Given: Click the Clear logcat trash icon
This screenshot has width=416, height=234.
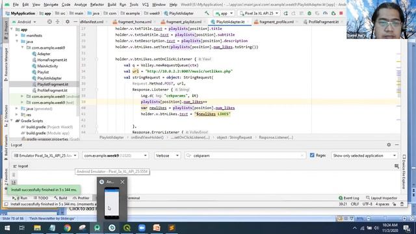Looking at the screenshot, I should [x=14, y=175].
